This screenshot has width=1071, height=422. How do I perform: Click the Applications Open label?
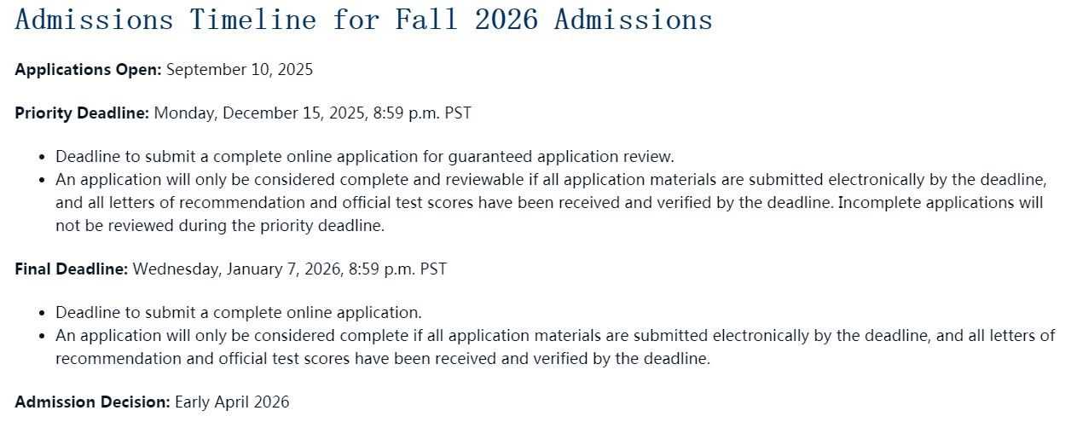pyautogui.click(x=88, y=69)
